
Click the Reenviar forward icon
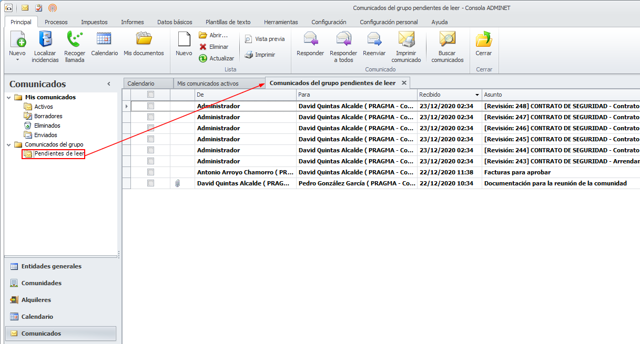374,44
